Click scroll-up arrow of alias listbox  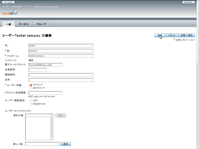click(x=52, y=116)
